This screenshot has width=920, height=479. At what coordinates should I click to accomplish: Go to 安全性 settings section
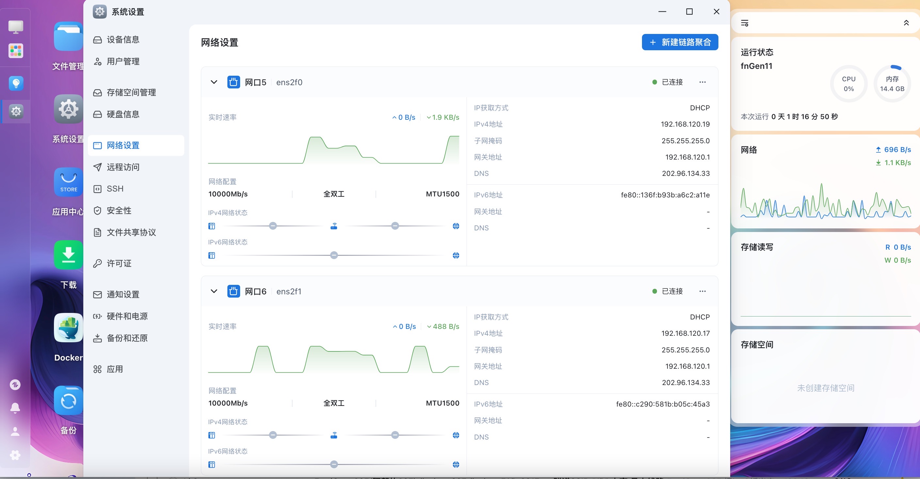tap(119, 210)
